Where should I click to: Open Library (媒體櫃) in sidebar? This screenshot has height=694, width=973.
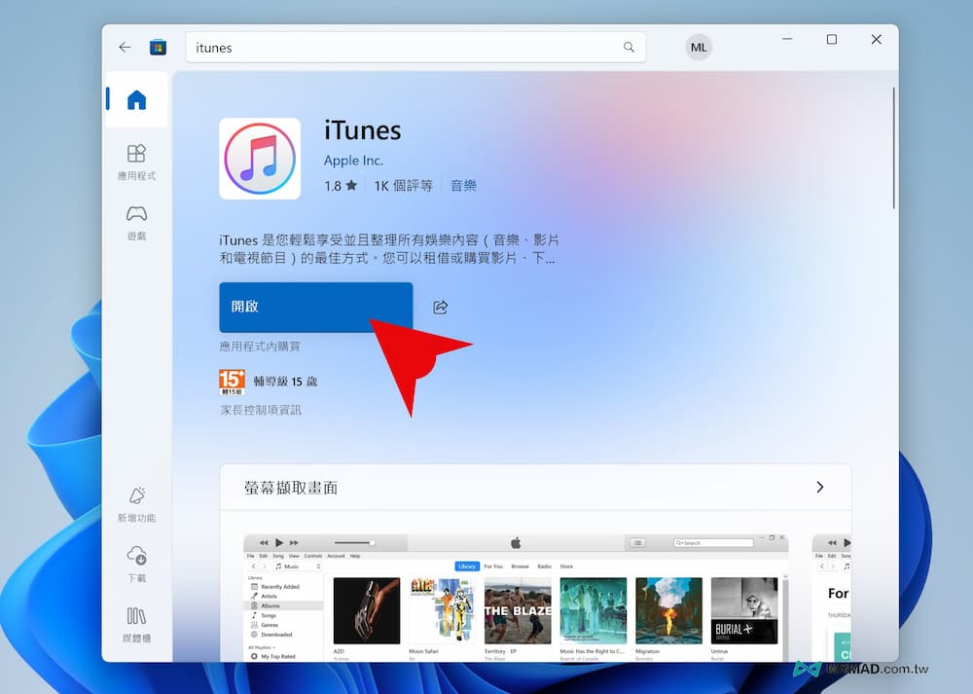[136, 624]
